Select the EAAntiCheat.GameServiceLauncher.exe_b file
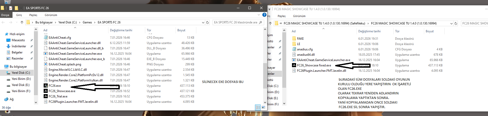The image size is (488, 116). [x=77, y=59]
